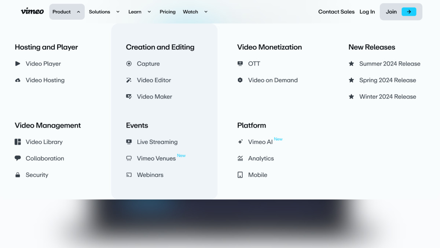Click the star icon beside Summer 2024 Release
Viewport: 440px width, 248px height.
pyautogui.click(x=351, y=64)
